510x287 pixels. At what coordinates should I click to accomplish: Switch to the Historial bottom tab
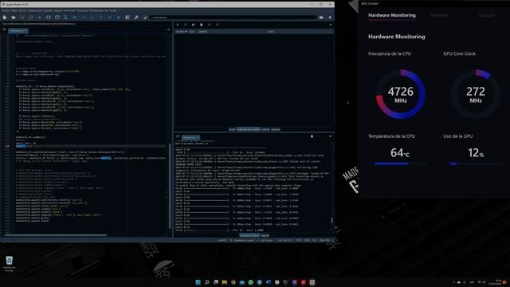(x=265, y=235)
